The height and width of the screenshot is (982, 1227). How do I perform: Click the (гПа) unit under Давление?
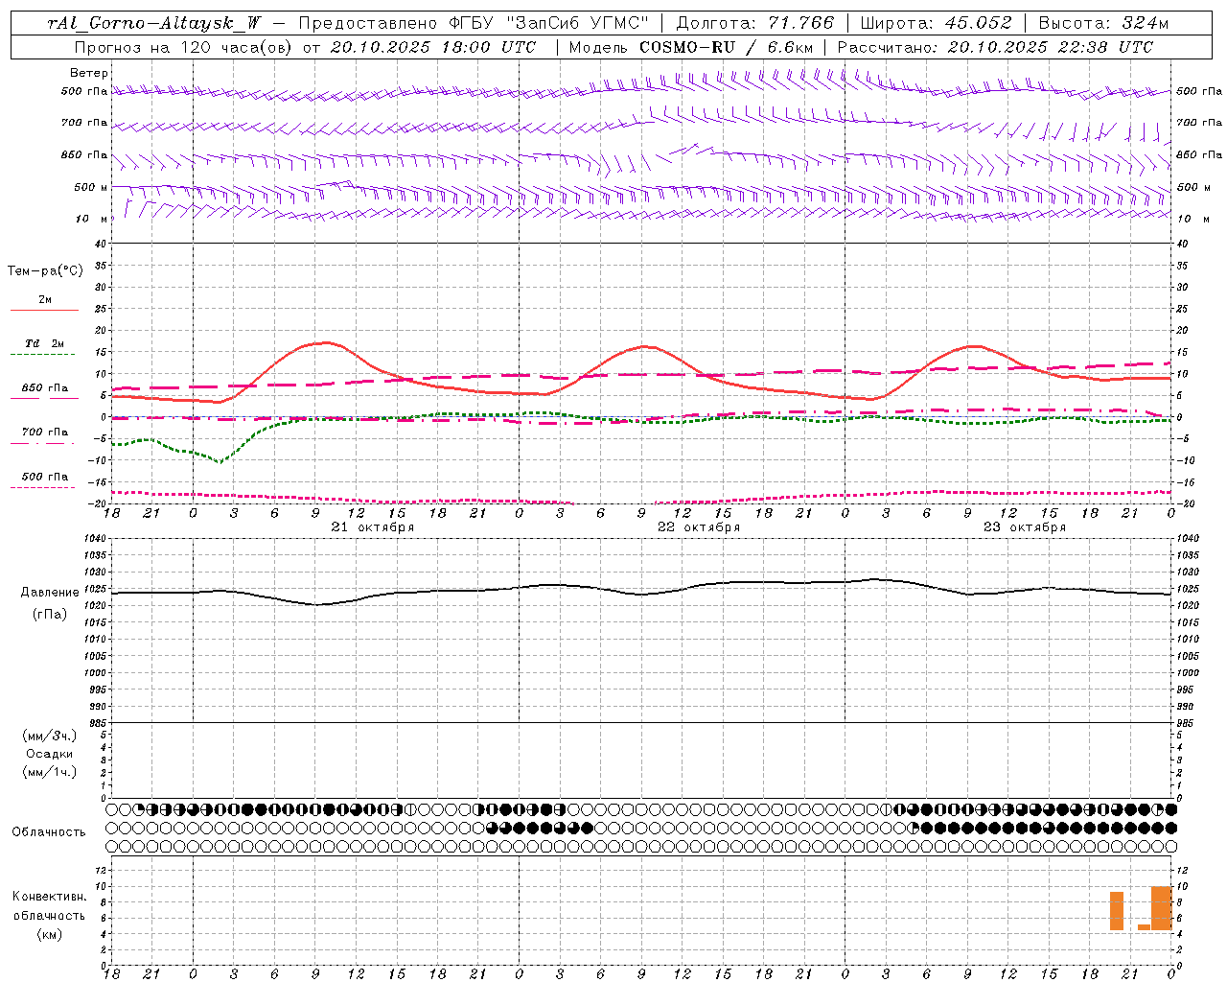click(x=50, y=615)
